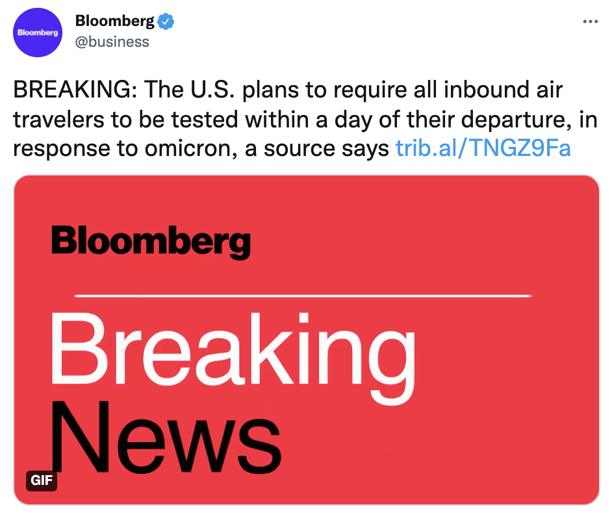The image size is (612, 520).
Task: Play the Bloomberg Breaking News GIF
Action: (x=307, y=340)
